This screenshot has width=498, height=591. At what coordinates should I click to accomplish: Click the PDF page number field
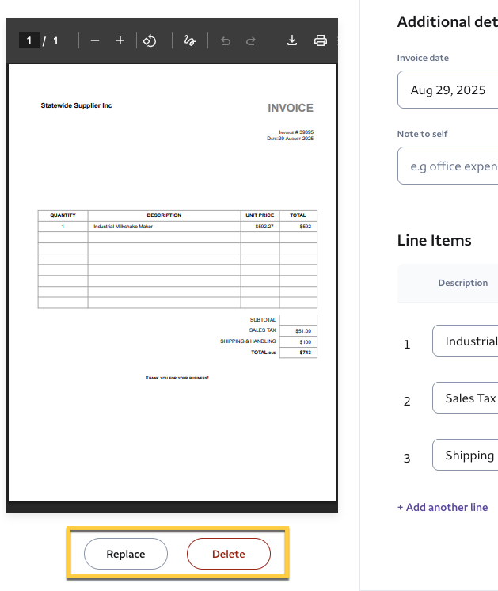click(29, 40)
